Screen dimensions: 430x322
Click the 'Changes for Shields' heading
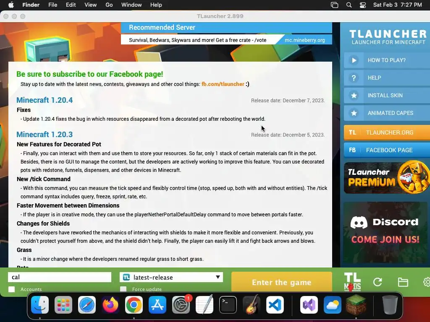[x=43, y=223]
